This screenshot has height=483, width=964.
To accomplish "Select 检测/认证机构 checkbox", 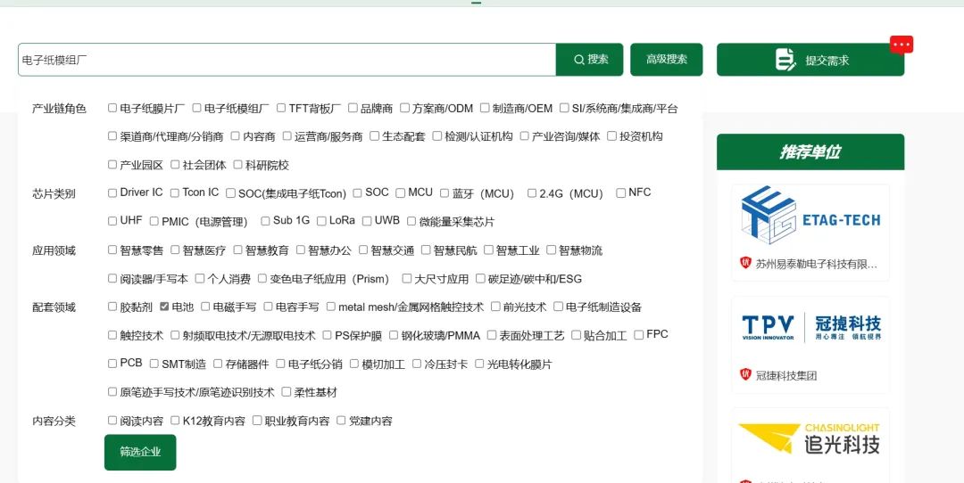I will point(437,136).
